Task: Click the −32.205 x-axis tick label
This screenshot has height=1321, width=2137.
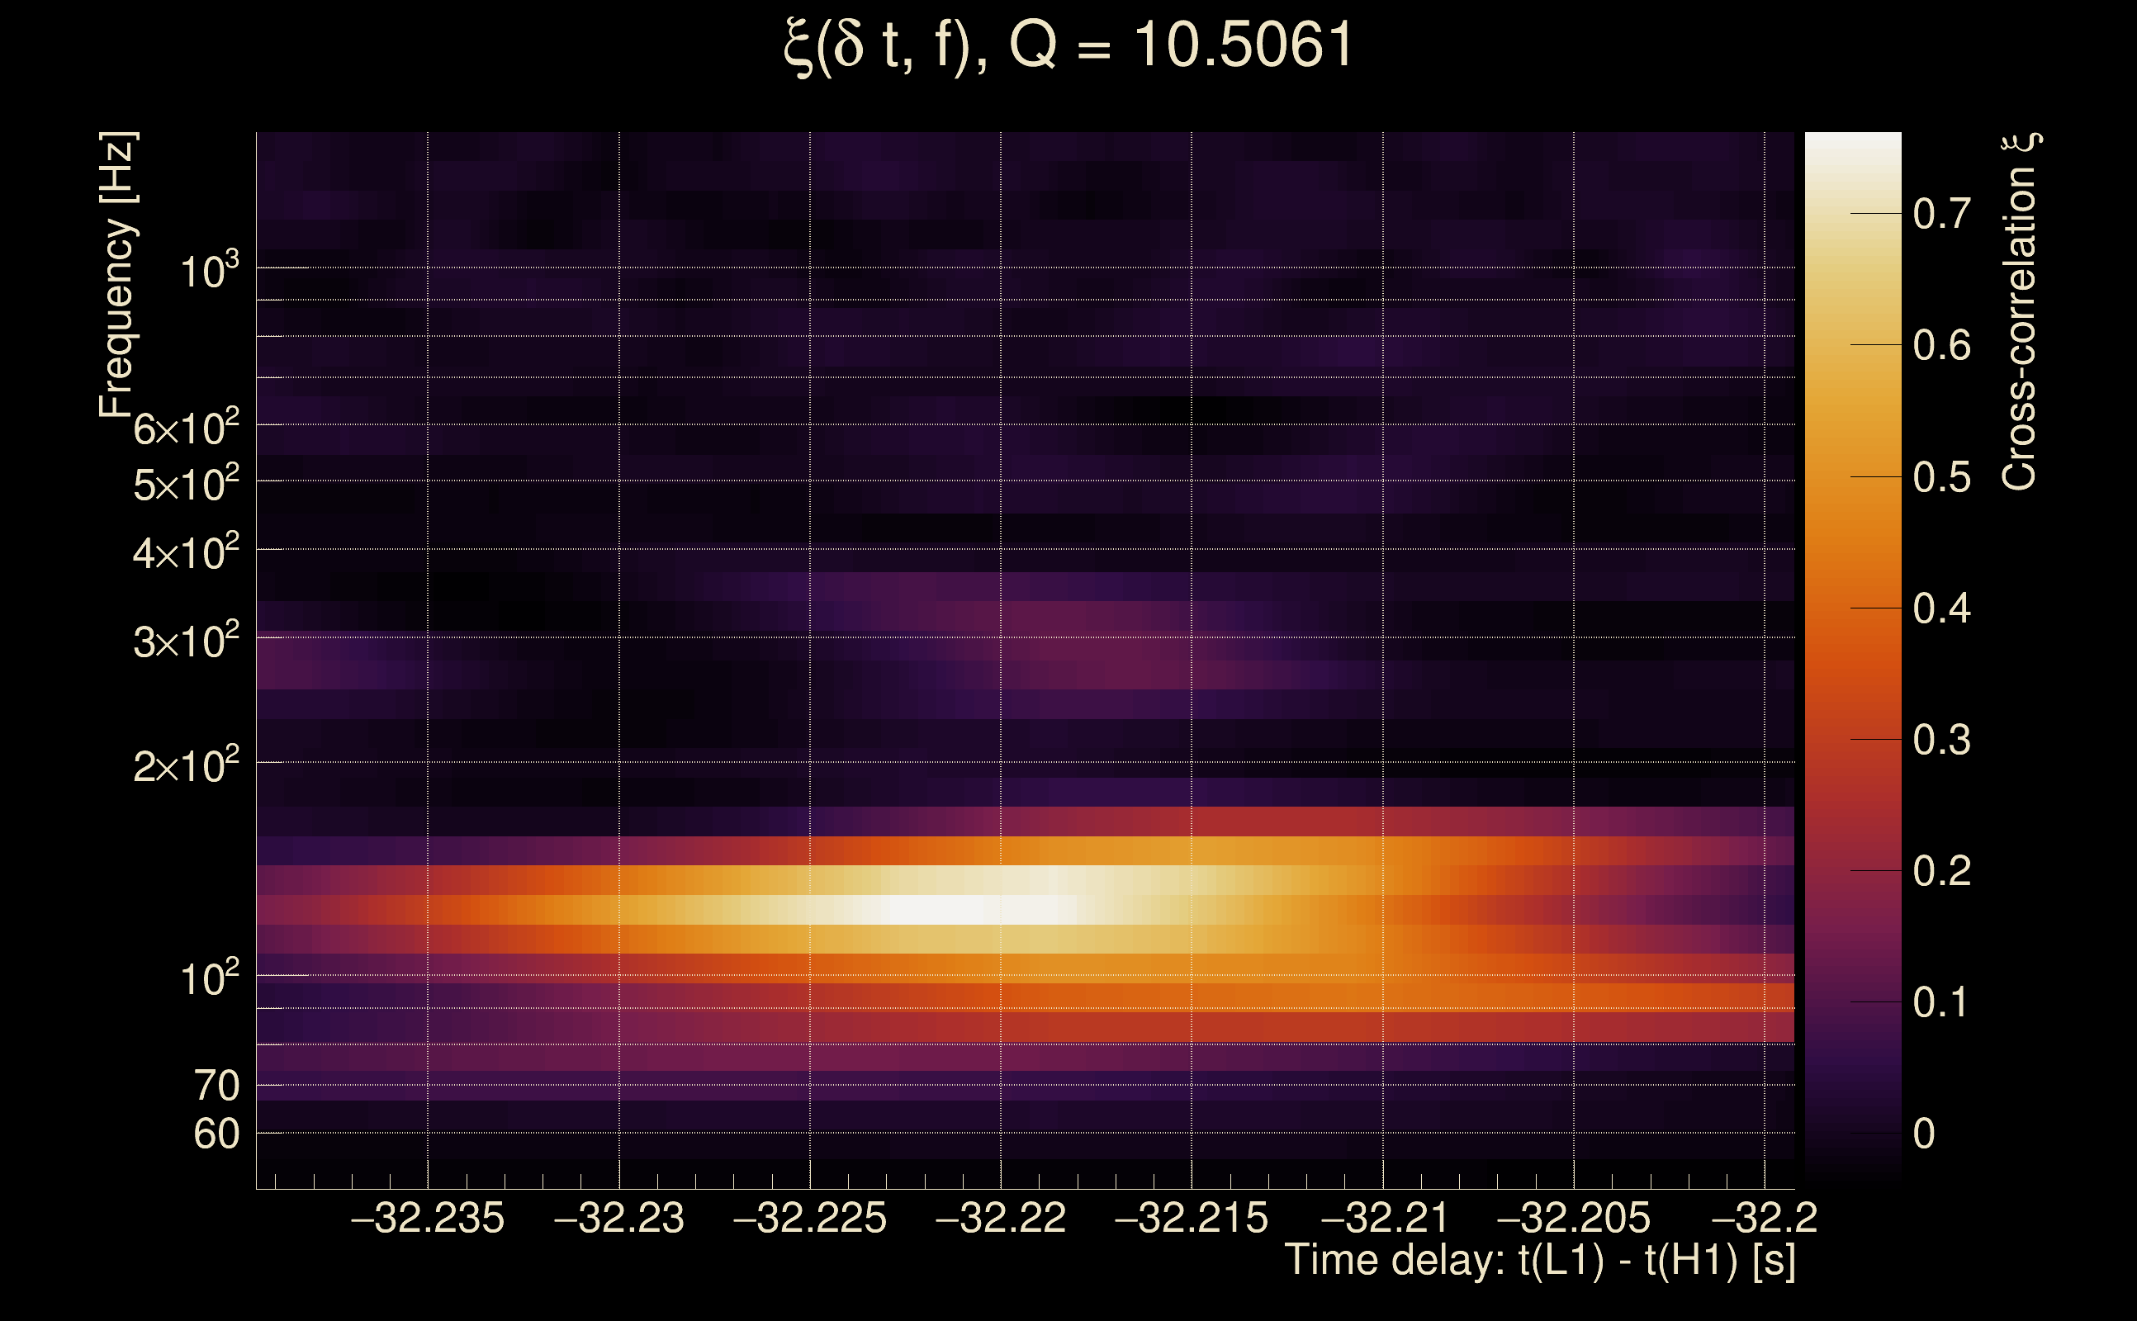Action: [1574, 1218]
